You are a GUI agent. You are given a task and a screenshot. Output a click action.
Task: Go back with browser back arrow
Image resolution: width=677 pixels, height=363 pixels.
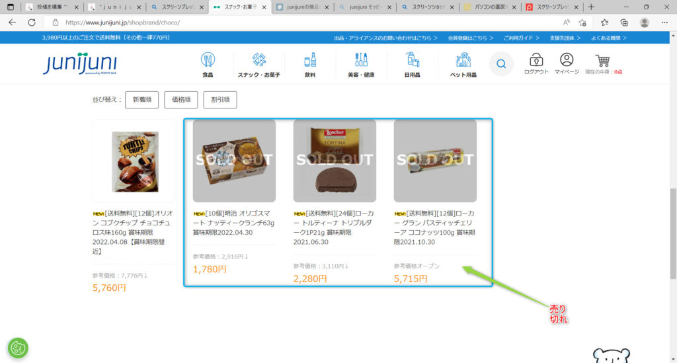[x=12, y=22]
